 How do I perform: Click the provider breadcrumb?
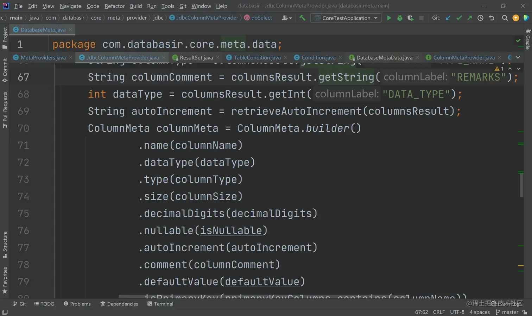pos(137,18)
